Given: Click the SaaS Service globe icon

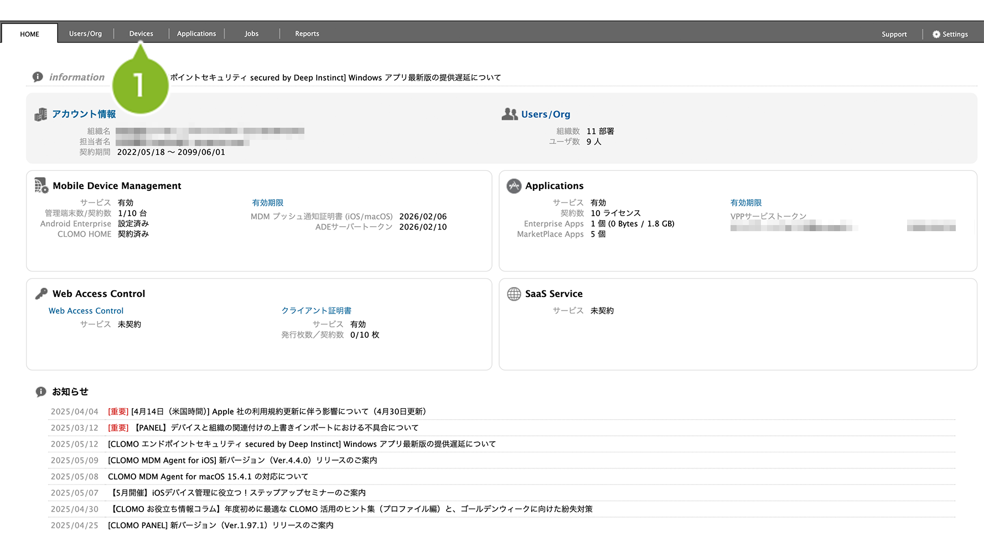Looking at the screenshot, I should [x=514, y=294].
